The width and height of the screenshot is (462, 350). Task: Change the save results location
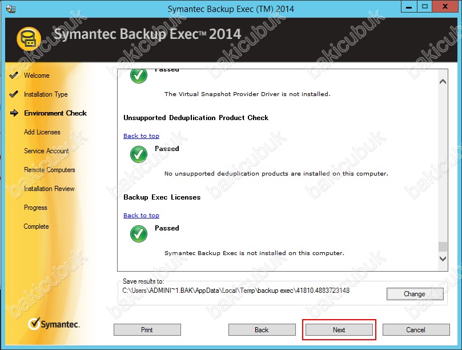click(415, 294)
